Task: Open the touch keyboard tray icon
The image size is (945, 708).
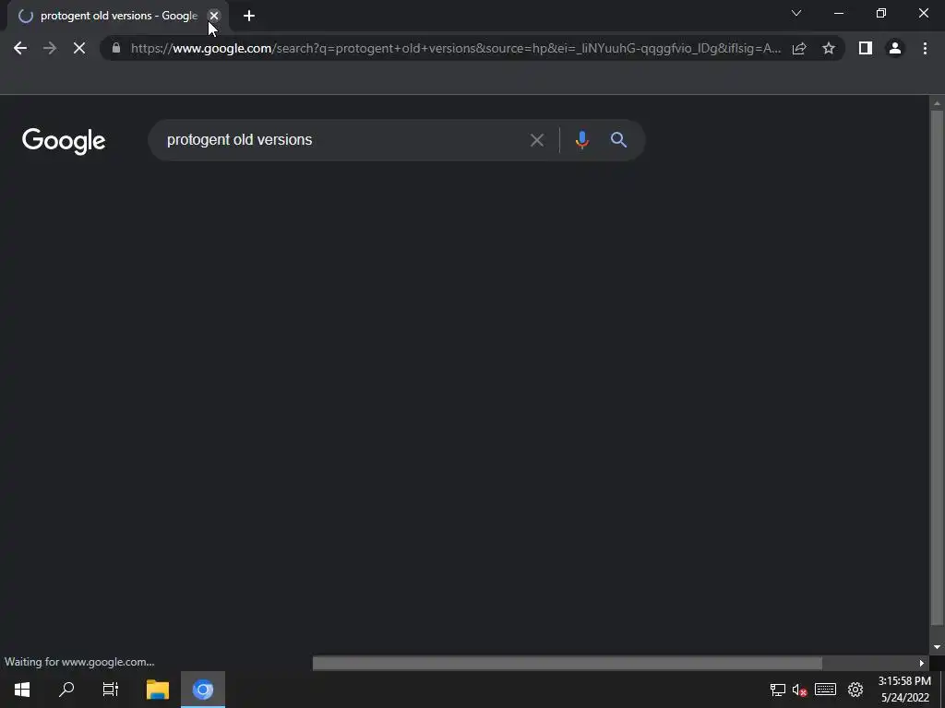Action: [x=825, y=690]
